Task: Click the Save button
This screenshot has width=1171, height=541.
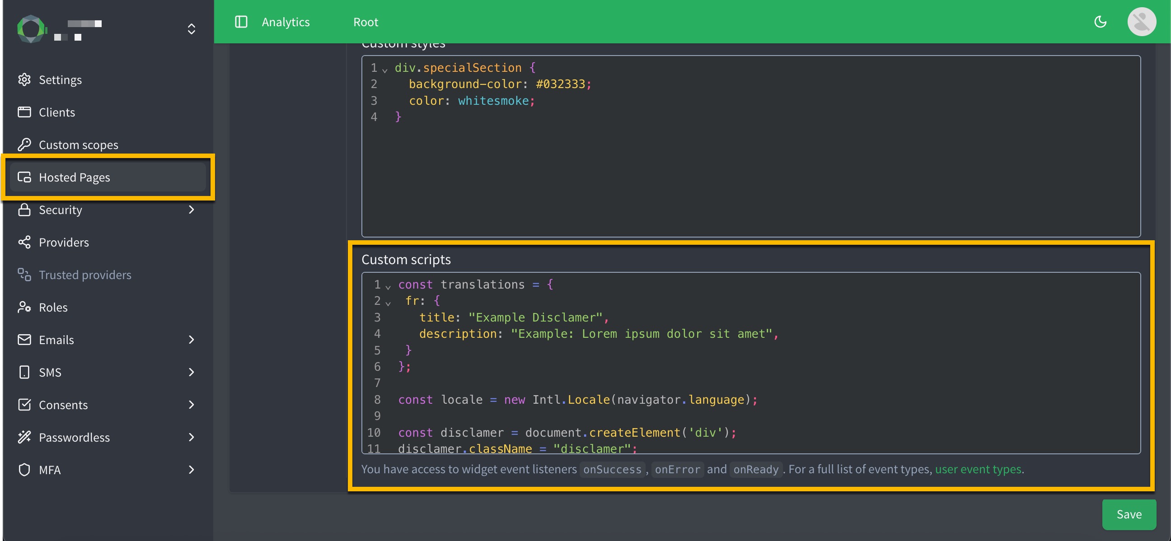Action: [x=1129, y=514]
